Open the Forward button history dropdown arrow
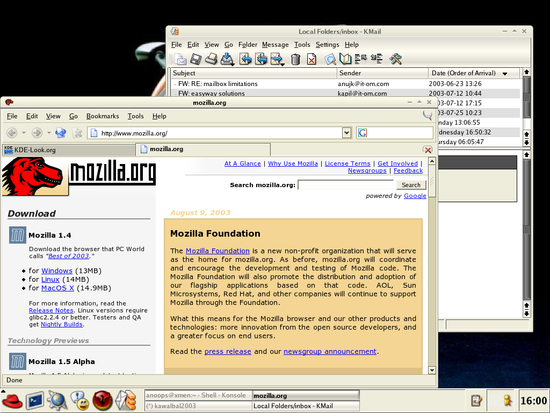This screenshot has height=413, width=550. point(49,133)
